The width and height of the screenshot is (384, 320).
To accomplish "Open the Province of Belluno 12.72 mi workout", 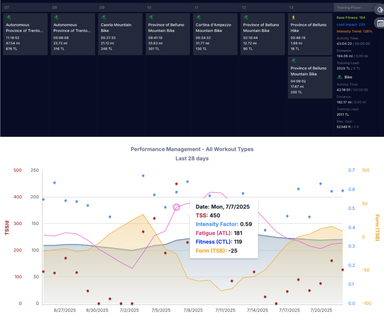I will [x=262, y=34].
